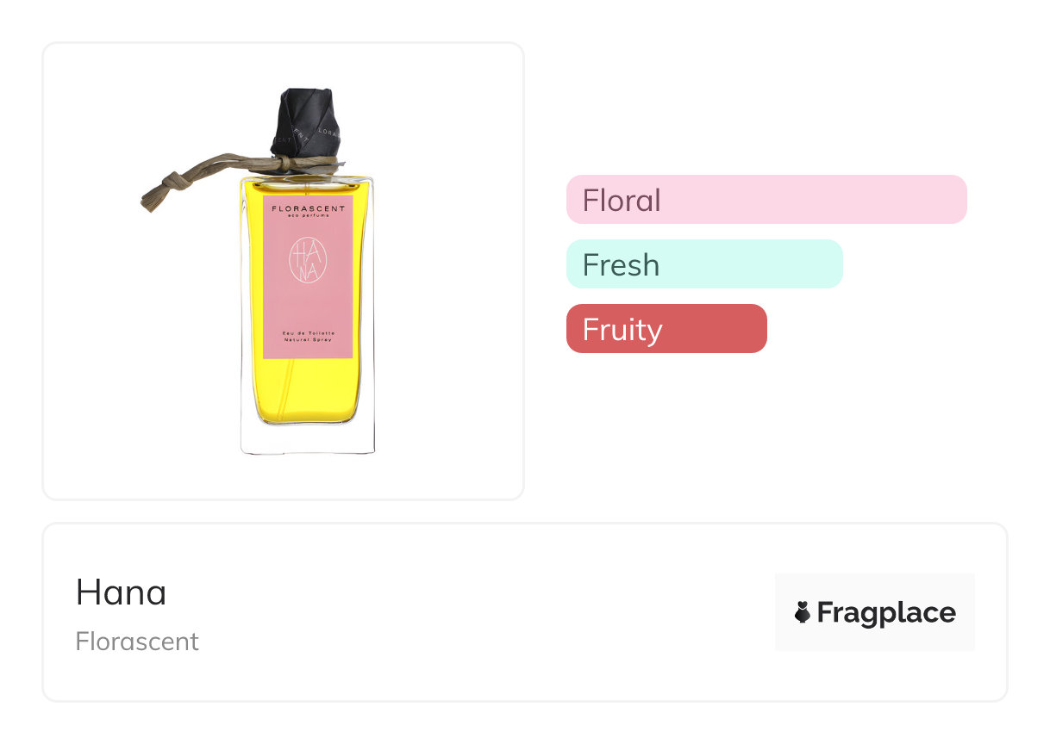The image size is (1050, 744).
Task: Click the eco parfums text on bottle
Action: (x=308, y=216)
